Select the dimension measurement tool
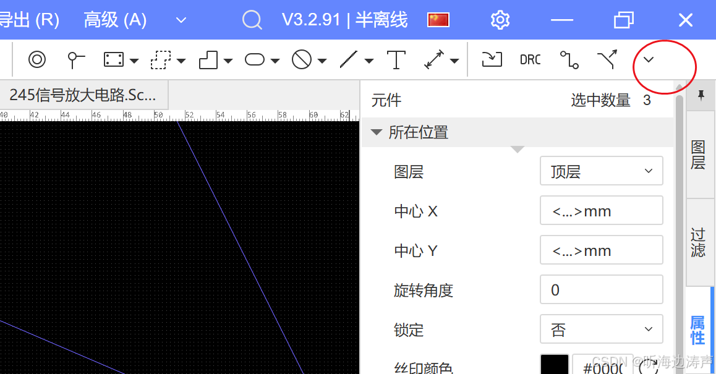 coord(434,60)
